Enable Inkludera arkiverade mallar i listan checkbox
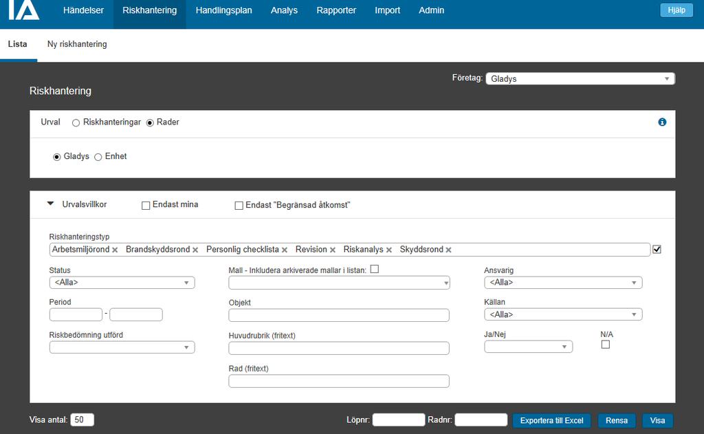 [375, 269]
